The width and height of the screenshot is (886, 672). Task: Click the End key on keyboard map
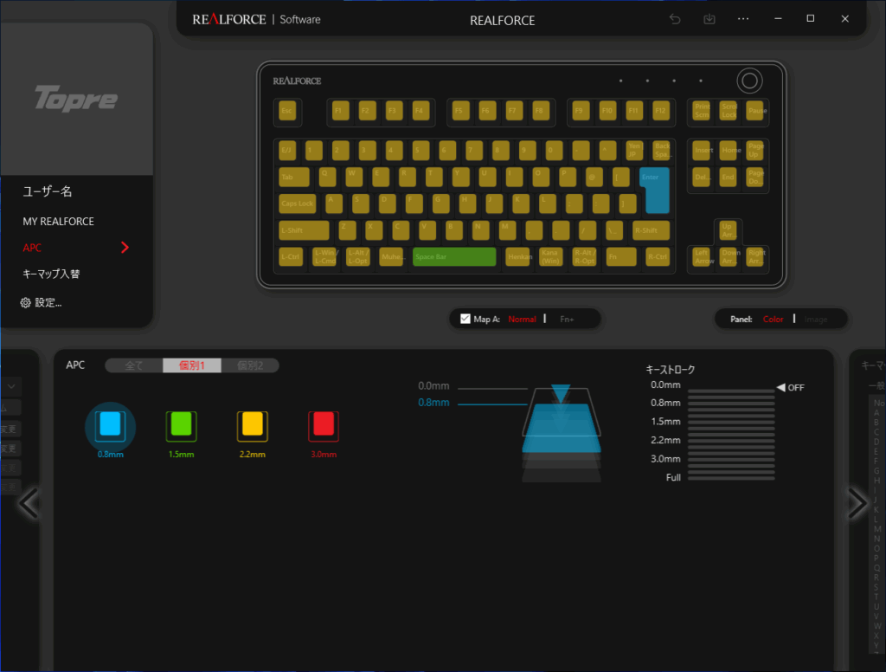[729, 177]
